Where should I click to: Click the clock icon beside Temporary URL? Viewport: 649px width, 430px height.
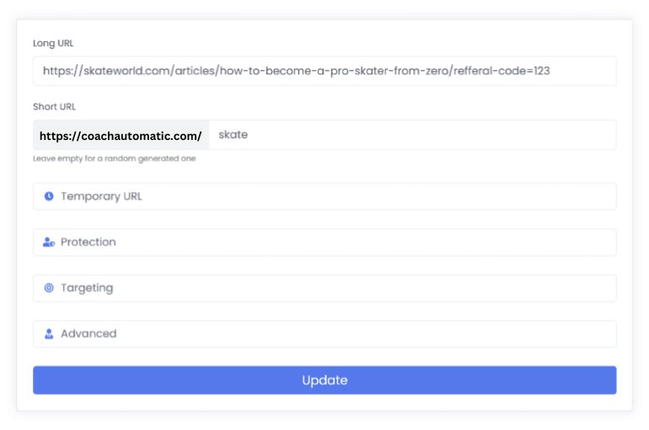pyautogui.click(x=49, y=196)
